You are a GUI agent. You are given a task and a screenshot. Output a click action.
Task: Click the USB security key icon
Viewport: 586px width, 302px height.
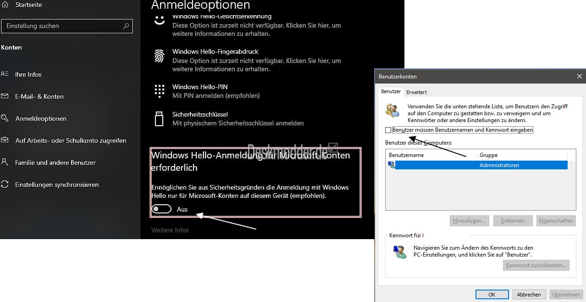[x=159, y=118]
